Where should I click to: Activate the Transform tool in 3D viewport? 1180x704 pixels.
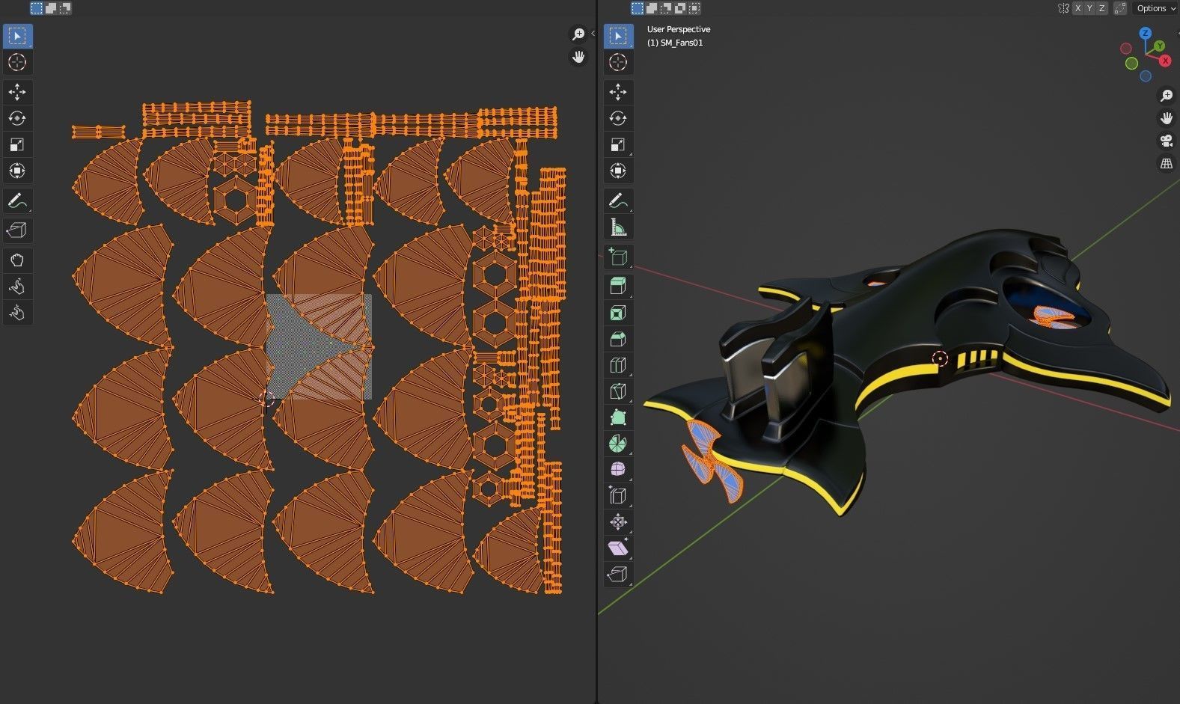(x=618, y=171)
